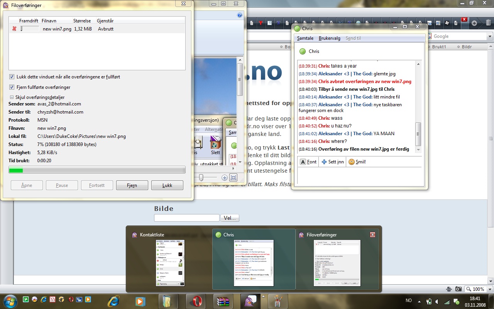Close the active Opera tab via the red X

click(464, 19)
